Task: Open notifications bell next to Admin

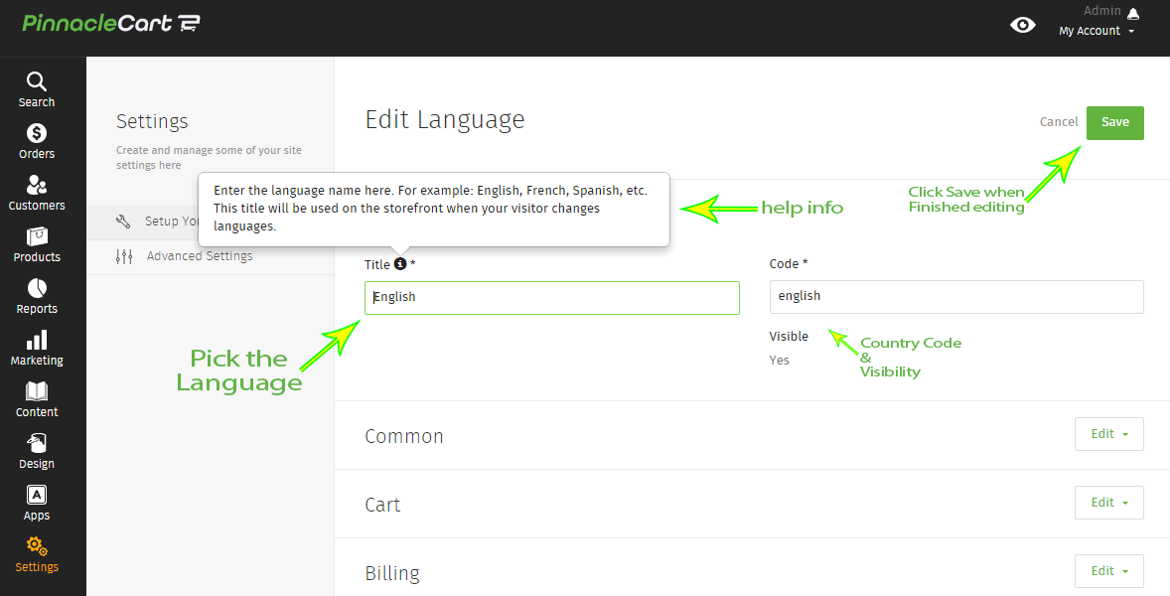Action: point(1133,12)
